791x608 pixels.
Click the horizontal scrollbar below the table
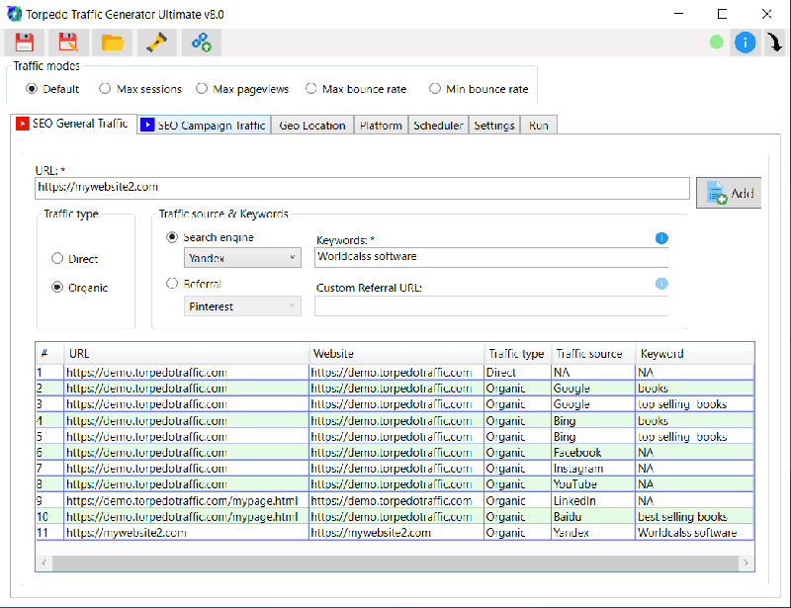pos(395,563)
